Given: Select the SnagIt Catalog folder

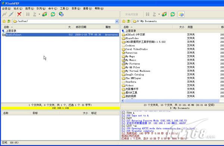Looking at the screenshot, I should click(x=133, y=75).
